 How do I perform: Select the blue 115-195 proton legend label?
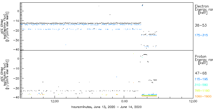tap(201, 79)
